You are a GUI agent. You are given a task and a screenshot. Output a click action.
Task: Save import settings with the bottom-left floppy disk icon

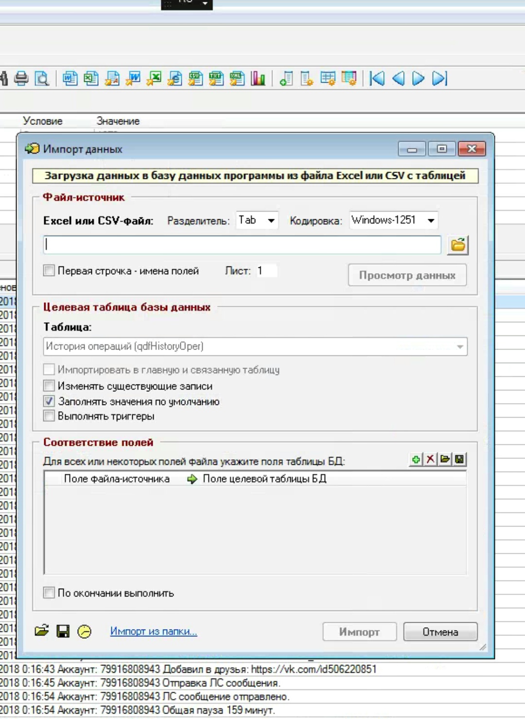63,631
